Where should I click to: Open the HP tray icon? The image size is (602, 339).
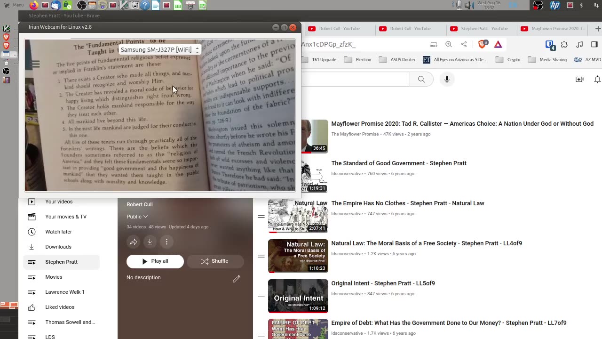[555, 5]
